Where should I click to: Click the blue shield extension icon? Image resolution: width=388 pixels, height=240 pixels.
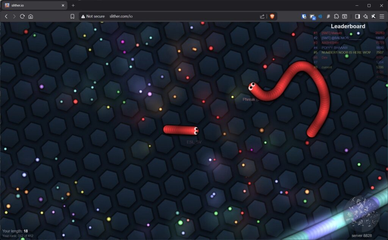(x=304, y=16)
